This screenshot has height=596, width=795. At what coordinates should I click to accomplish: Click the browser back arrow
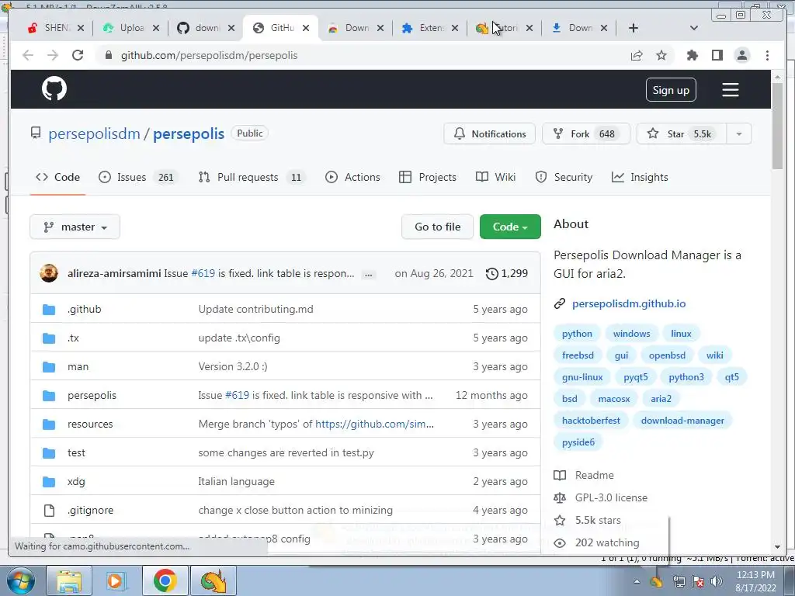click(28, 55)
